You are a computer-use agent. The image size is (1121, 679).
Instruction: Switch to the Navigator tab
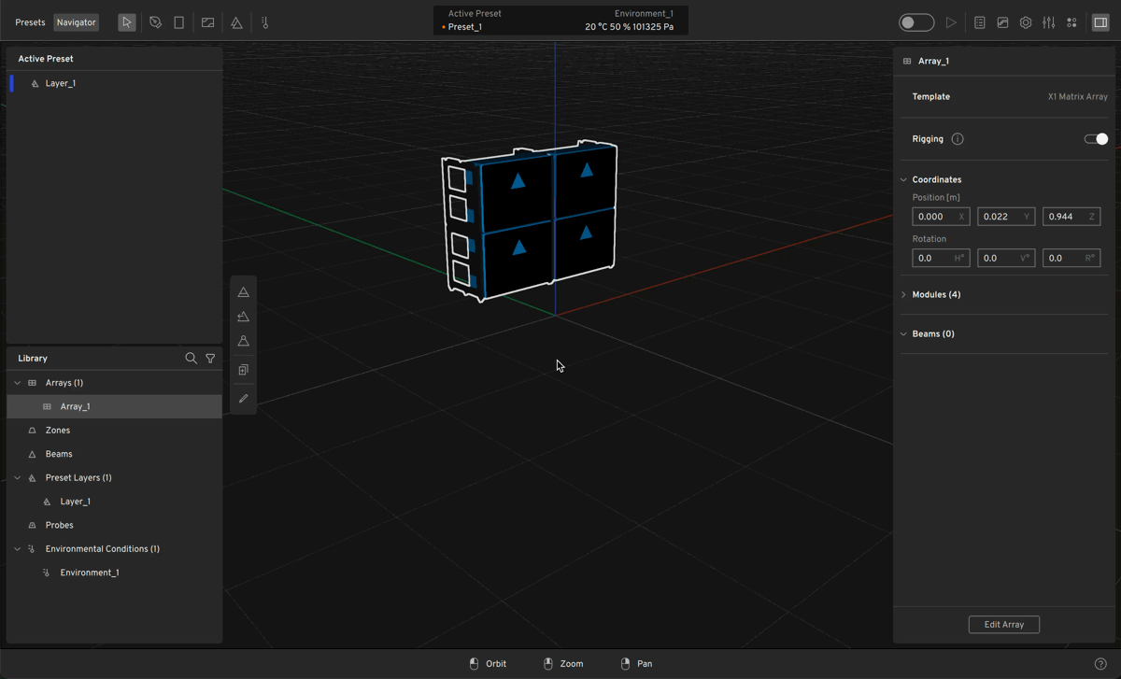(x=76, y=22)
